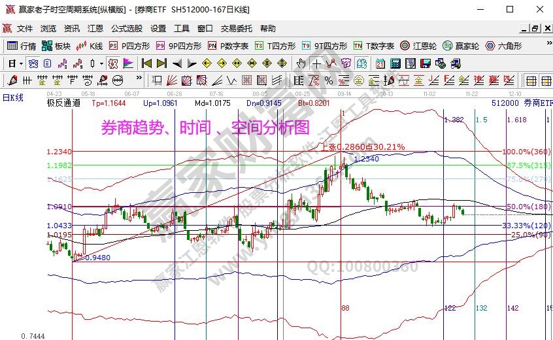This screenshot has height=340, width=553.
Task: Toggle the crosshair cursor mode
Action: pyautogui.click(x=317, y=63)
